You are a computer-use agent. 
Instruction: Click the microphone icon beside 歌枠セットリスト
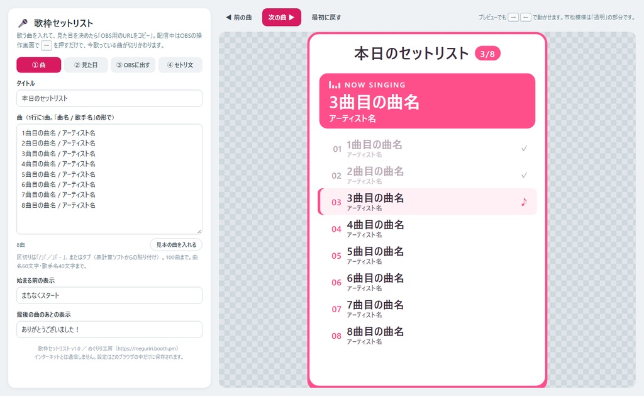(x=23, y=23)
